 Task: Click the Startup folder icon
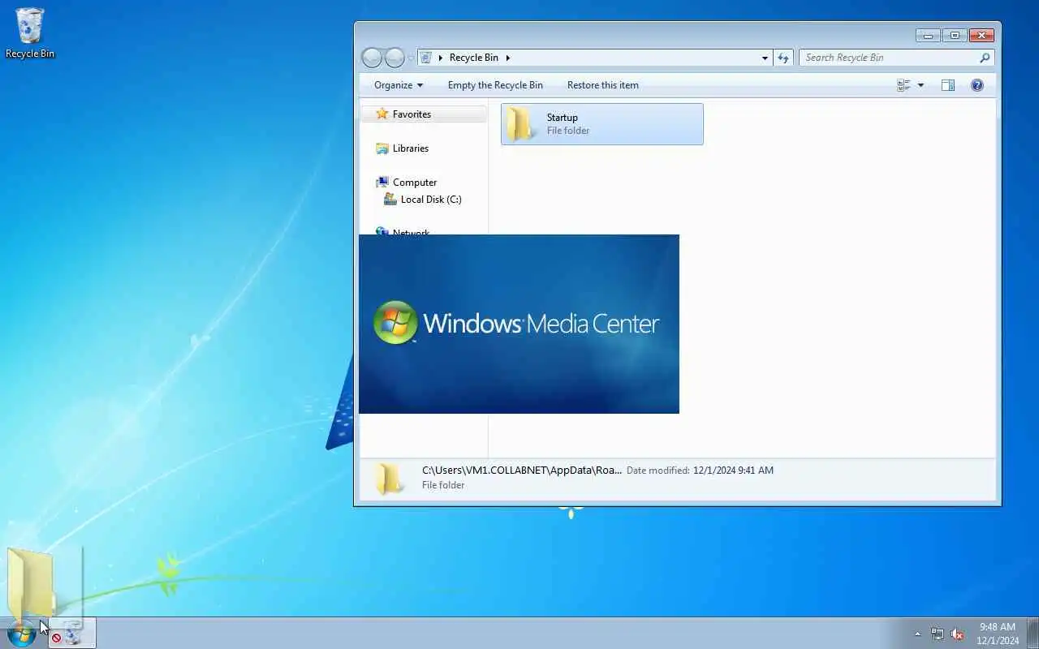pos(519,124)
